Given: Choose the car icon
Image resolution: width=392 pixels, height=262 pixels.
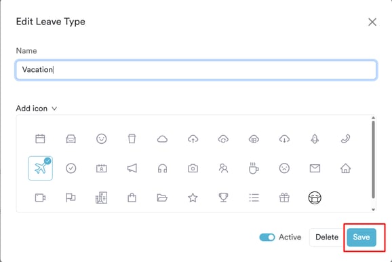Looking at the screenshot, I should (x=71, y=138).
